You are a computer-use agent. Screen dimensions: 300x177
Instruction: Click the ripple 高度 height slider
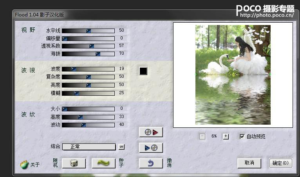click(x=88, y=117)
